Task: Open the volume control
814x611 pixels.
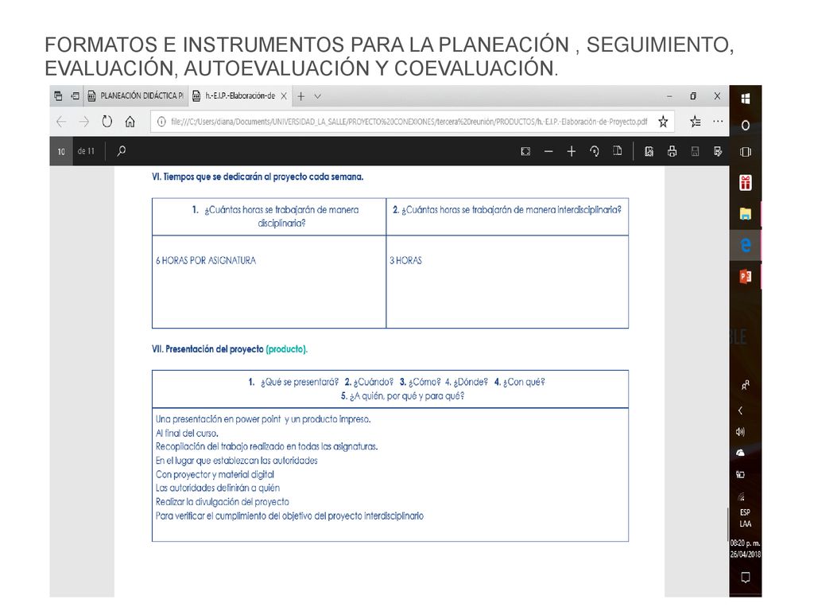Action: (x=741, y=432)
